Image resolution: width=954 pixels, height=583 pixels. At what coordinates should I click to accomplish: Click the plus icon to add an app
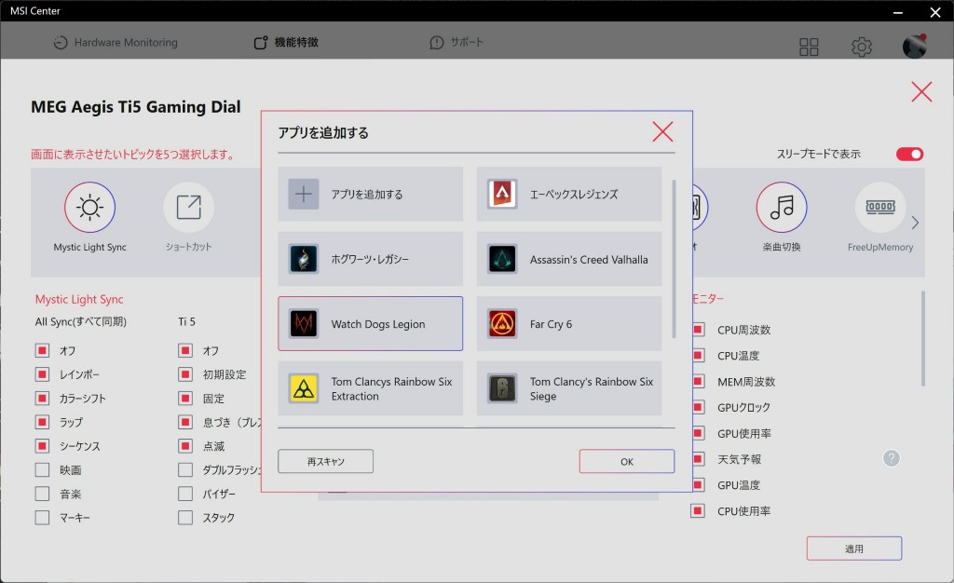[x=303, y=194]
